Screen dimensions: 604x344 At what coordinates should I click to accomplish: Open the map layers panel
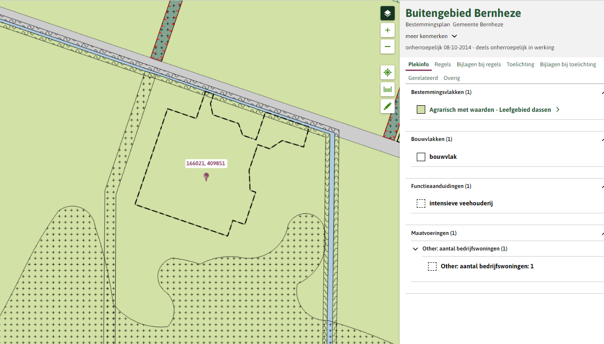[388, 13]
